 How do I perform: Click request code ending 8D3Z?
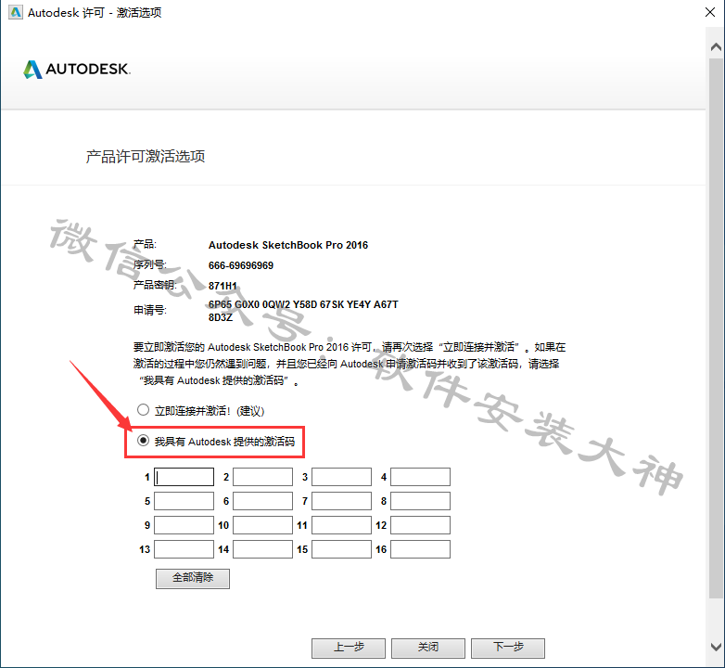(221, 317)
